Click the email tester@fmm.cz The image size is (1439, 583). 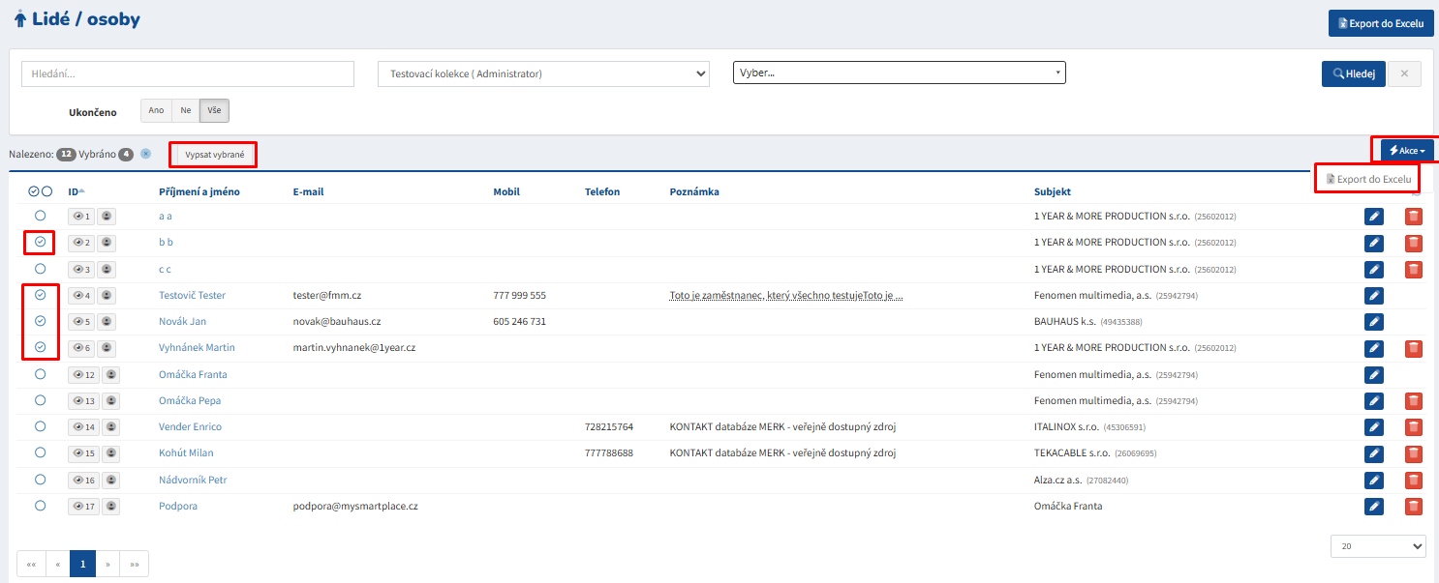coord(327,295)
